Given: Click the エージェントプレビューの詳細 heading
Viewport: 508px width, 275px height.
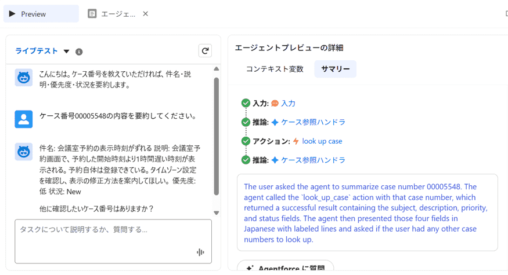Looking at the screenshot, I should 289,48.
